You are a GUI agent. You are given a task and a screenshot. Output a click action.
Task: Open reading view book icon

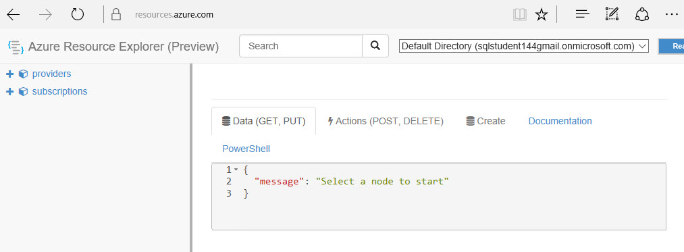(519, 15)
